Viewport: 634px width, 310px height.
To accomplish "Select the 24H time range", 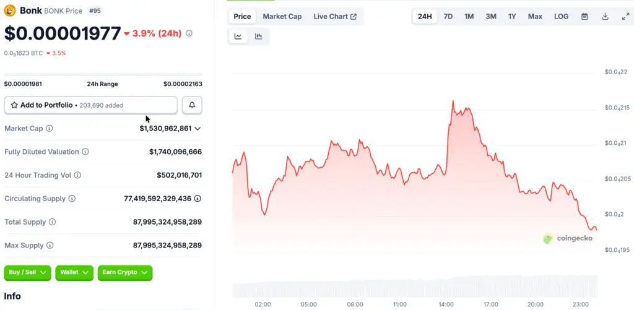I will click(425, 17).
